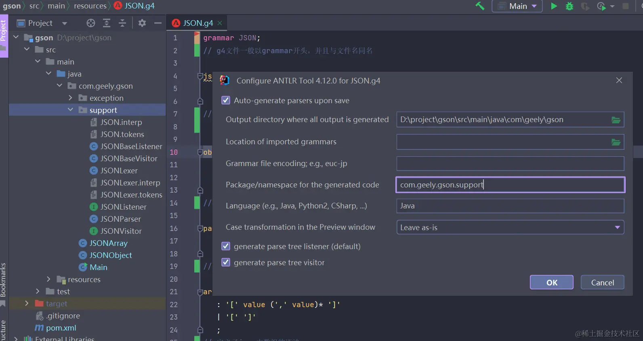Image resolution: width=643 pixels, height=341 pixels.
Task: Expand the exception package
Action: pos(70,98)
